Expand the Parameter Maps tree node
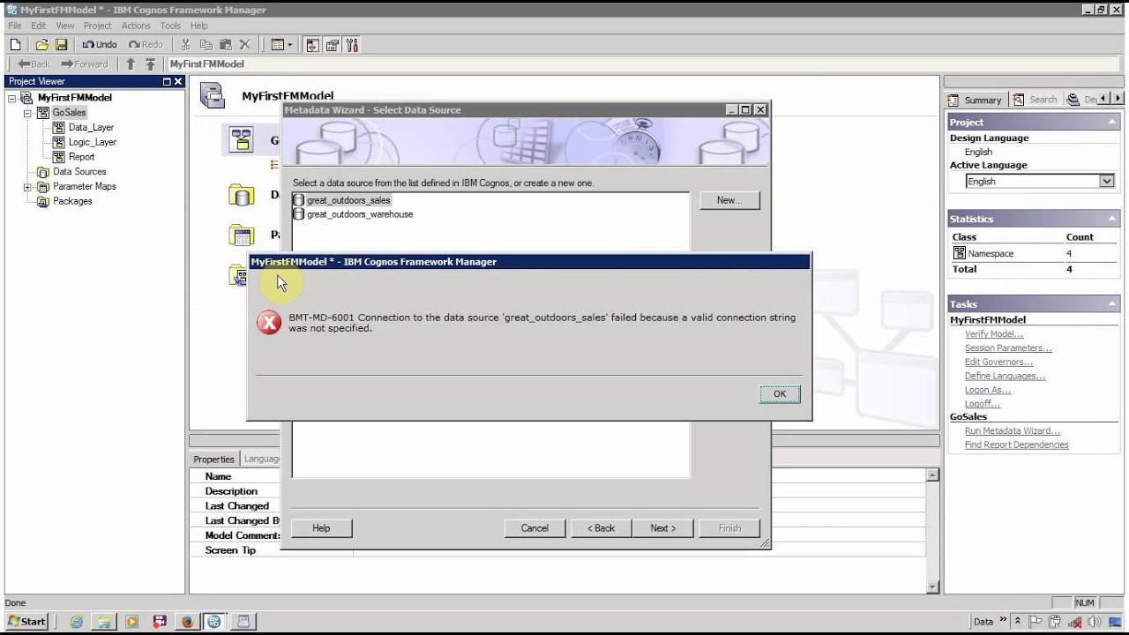1129x635 pixels. pos(27,187)
